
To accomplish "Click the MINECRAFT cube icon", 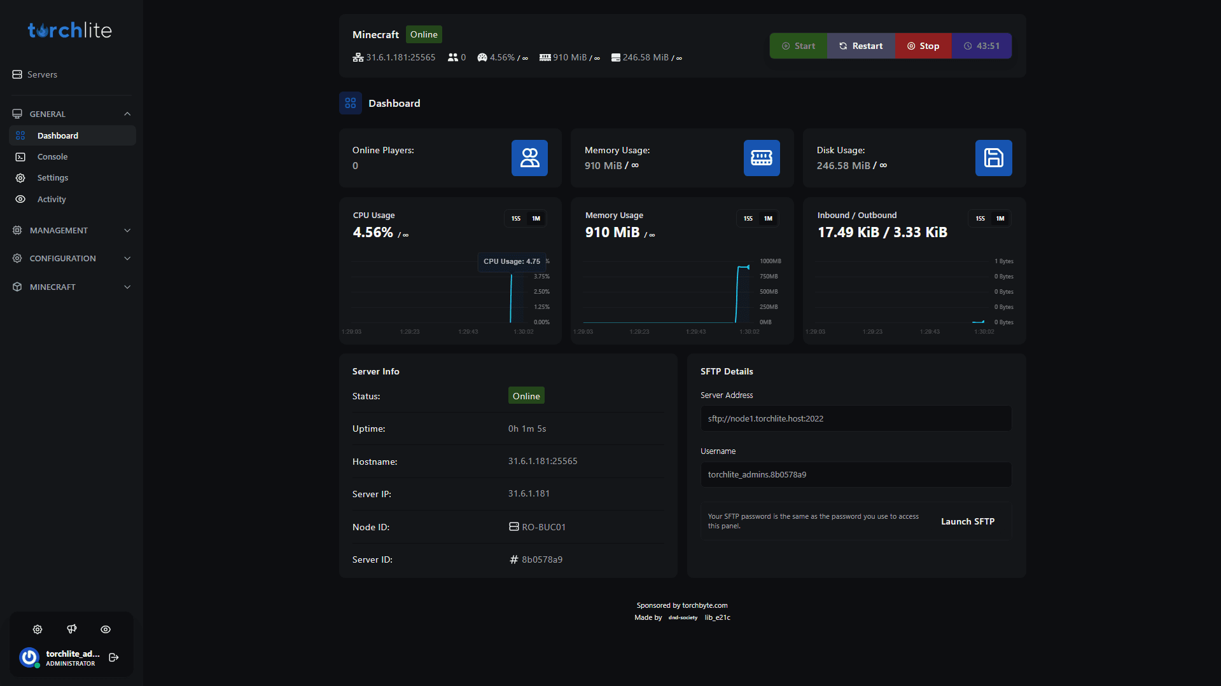I will [x=17, y=287].
